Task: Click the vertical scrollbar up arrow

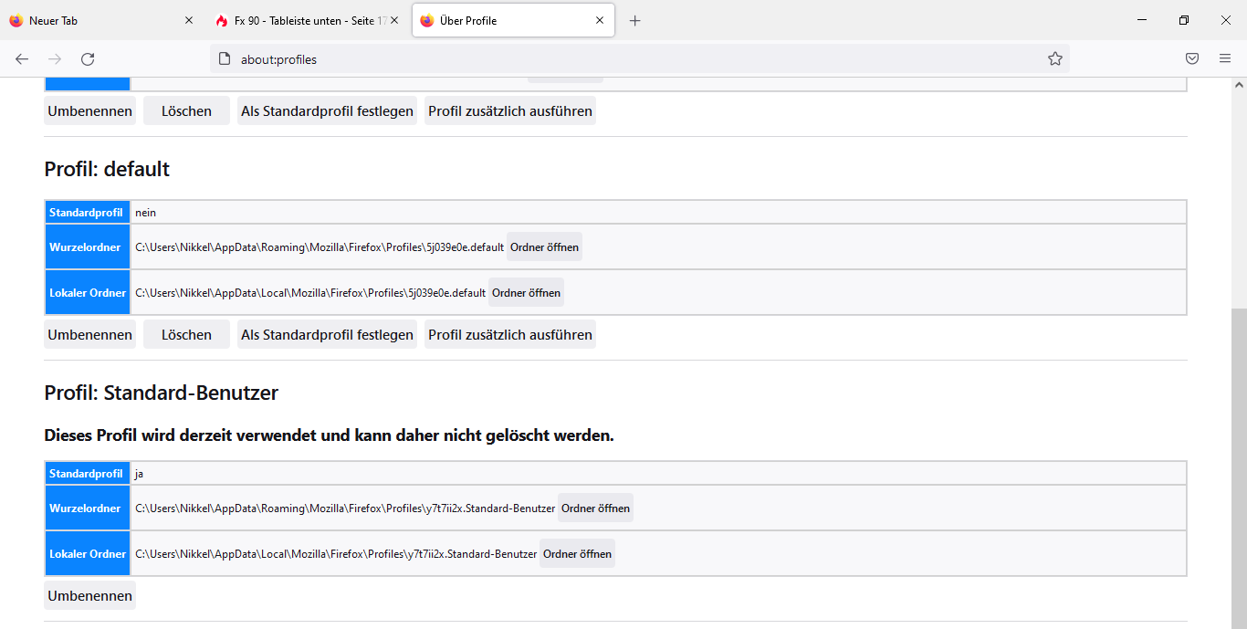Action: [1239, 85]
